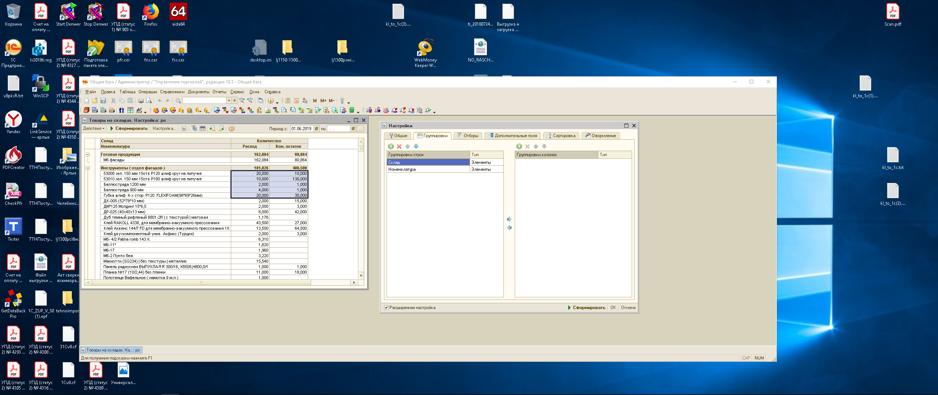Click the save diskette icon in toolbar
This screenshot has width=938, height=395.
pos(103,101)
